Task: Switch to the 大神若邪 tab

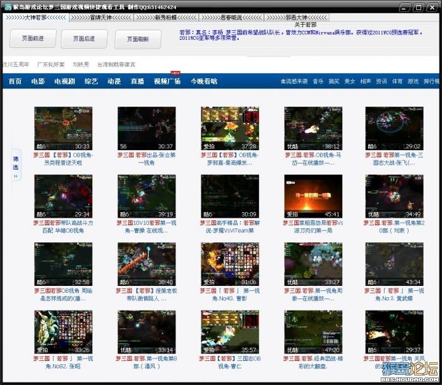Action: tap(36, 18)
